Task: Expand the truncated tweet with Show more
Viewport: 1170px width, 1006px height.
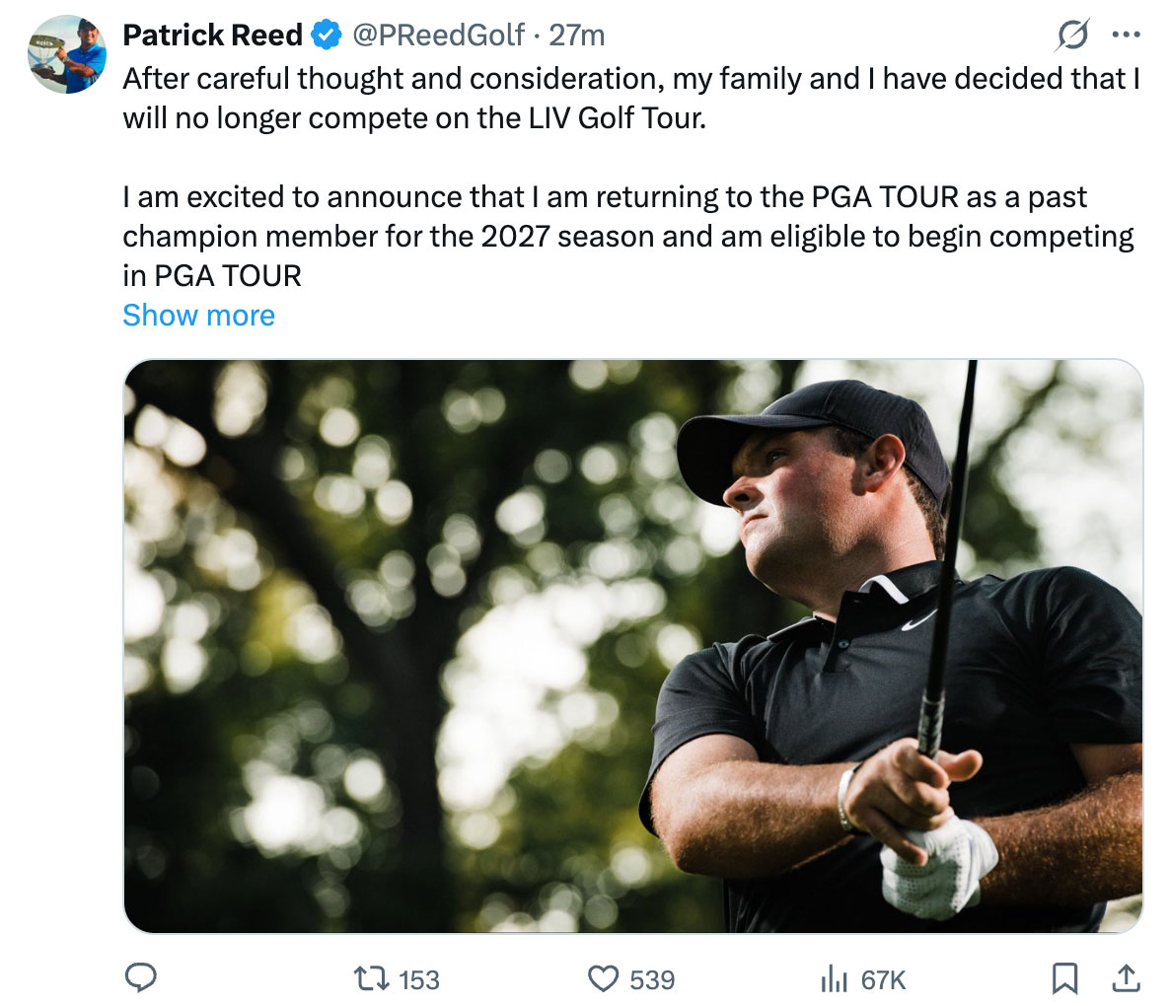Action: (198, 315)
